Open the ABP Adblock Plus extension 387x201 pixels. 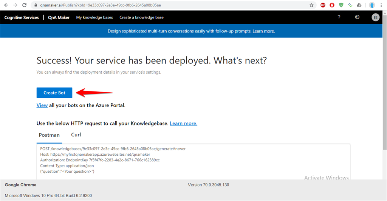(x=323, y=5)
